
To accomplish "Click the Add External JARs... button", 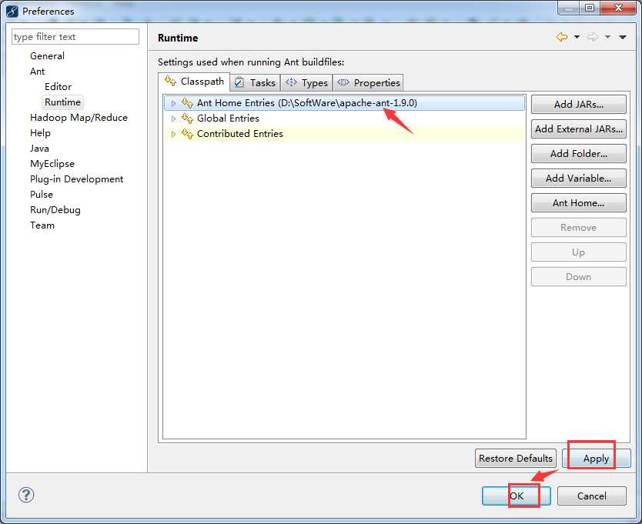I will (579, 129).
